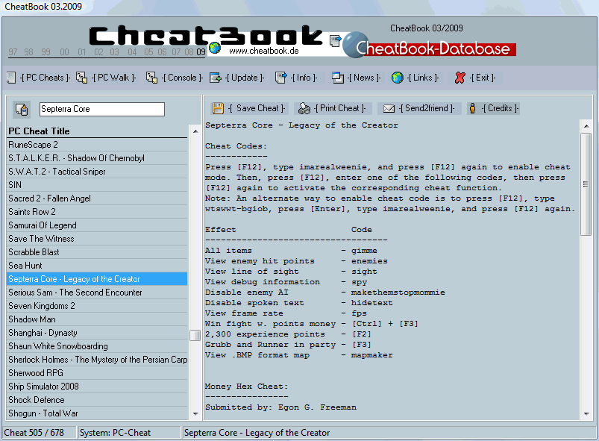Select Shogun - Total War entry
Screen dimensions: 599x441
point(98,413)
